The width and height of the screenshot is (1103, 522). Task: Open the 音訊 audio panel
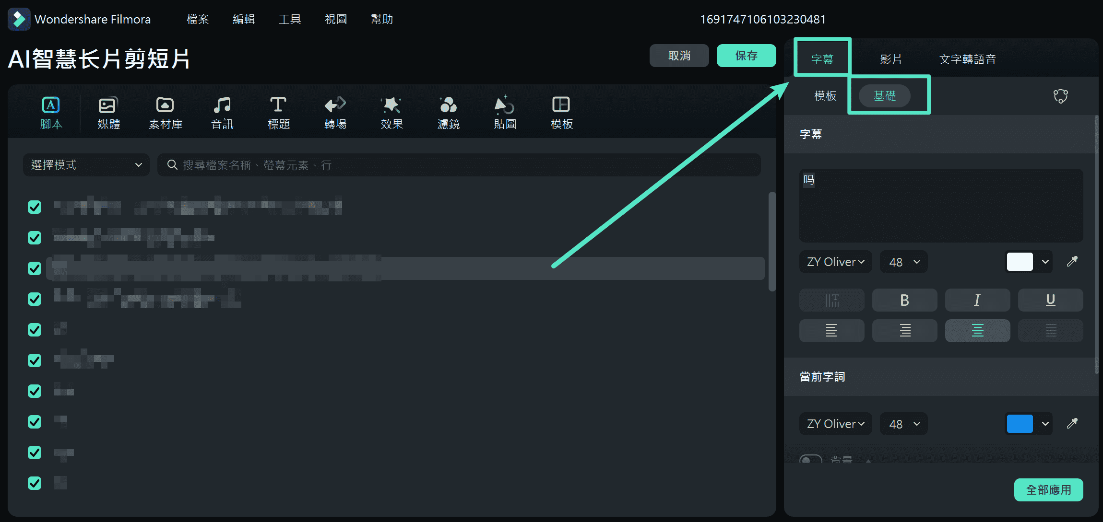[x=222, y=113]
